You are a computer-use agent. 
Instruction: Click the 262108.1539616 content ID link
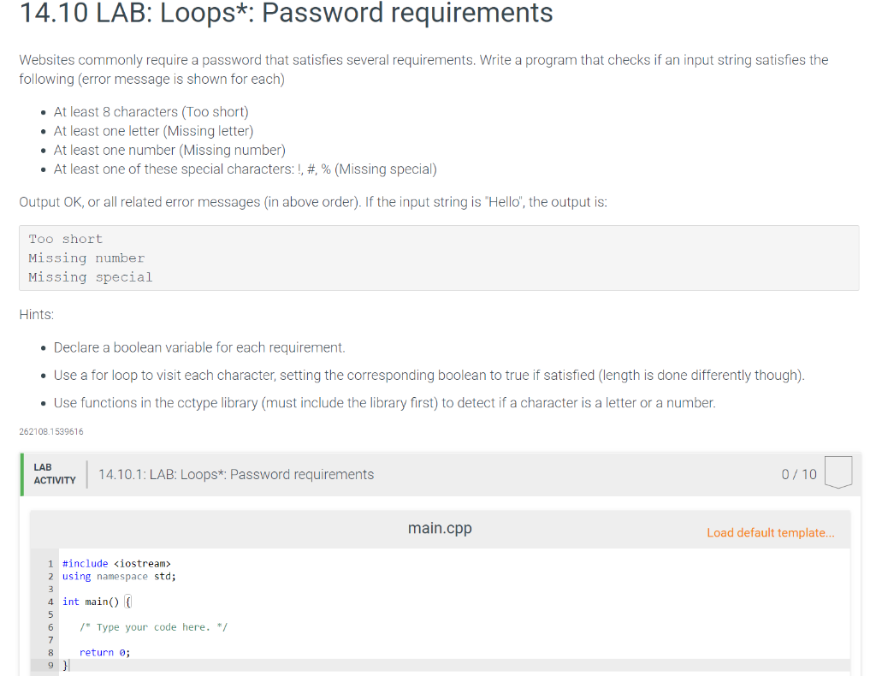[x=50, y=432]
